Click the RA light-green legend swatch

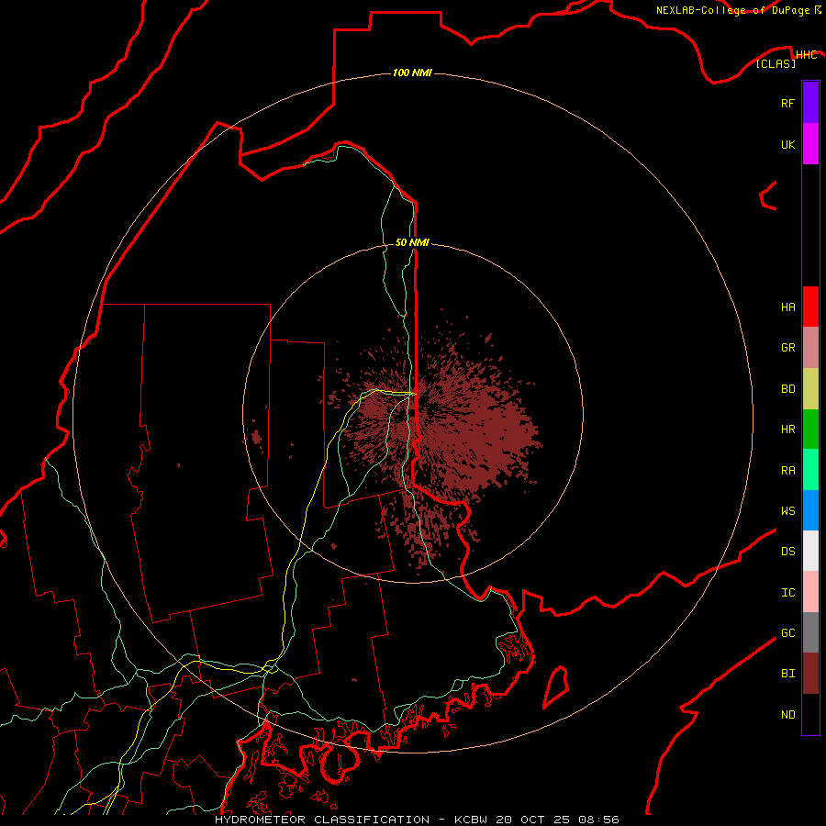coord(810,470)
